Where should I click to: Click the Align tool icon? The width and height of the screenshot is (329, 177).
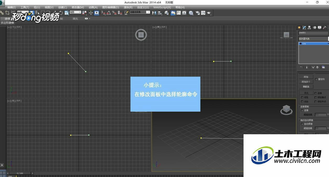(x=160, y=13)
